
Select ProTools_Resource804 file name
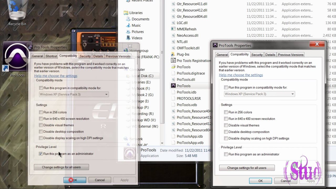[x=194, y=130]
